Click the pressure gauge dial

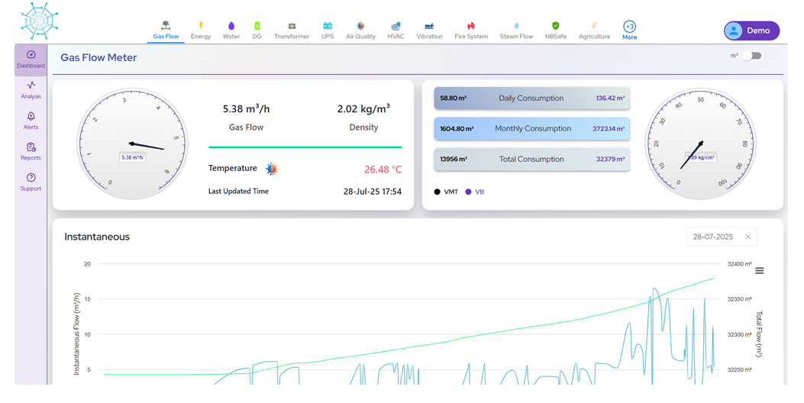tap(700, 144)
